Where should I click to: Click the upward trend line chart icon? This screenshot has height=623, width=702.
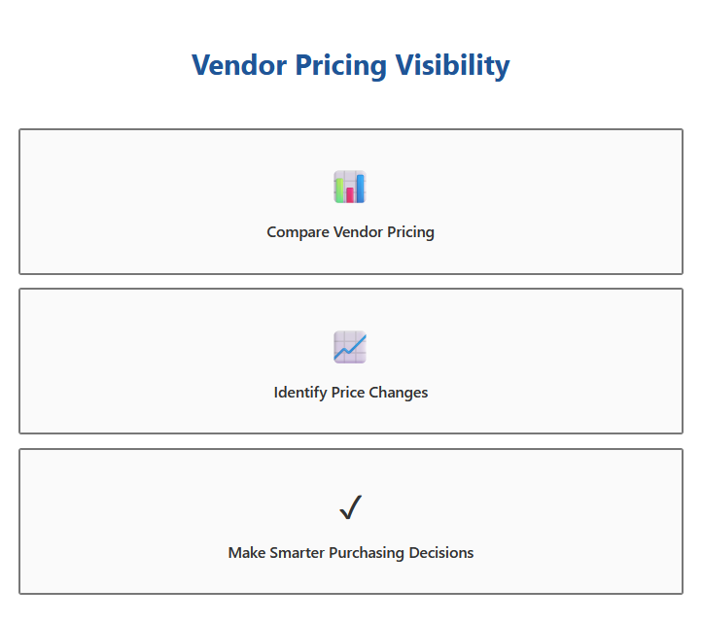pyautogui.click(x=350, y=347)
